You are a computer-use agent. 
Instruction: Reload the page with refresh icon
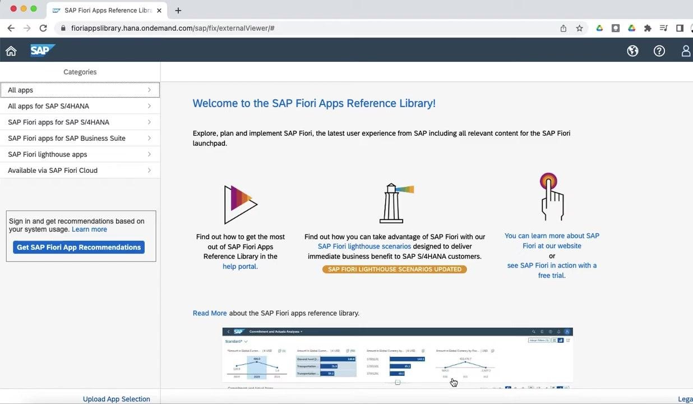point(43,28)
